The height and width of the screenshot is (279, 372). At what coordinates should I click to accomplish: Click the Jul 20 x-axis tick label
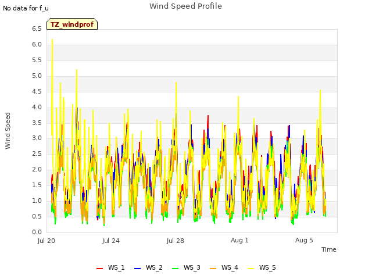tap(46, 241)
